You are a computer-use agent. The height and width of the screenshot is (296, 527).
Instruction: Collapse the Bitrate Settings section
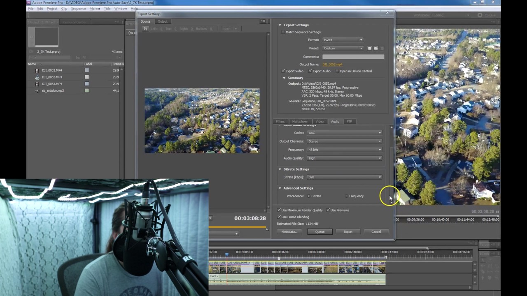point(280,169)
